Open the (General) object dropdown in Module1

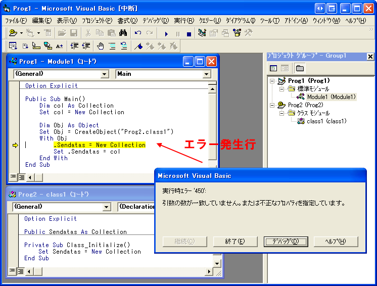[104, 74]
